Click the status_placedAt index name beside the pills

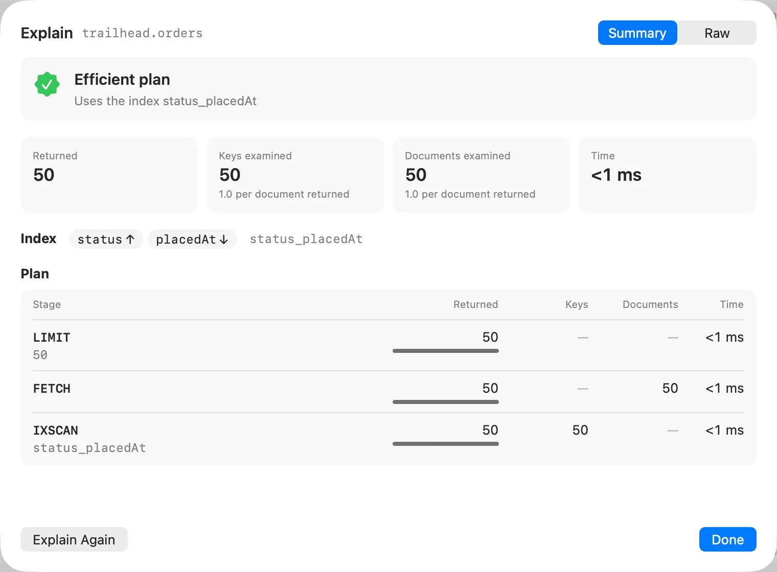coord(306,239)
